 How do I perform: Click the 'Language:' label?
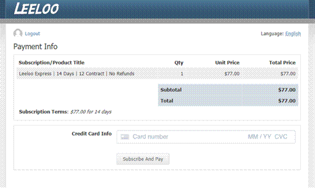(x=272, y=33)
